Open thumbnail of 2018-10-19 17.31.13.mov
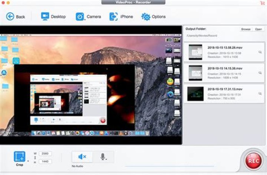The height and width of the screenshot is (175, 267). point(195,93)
